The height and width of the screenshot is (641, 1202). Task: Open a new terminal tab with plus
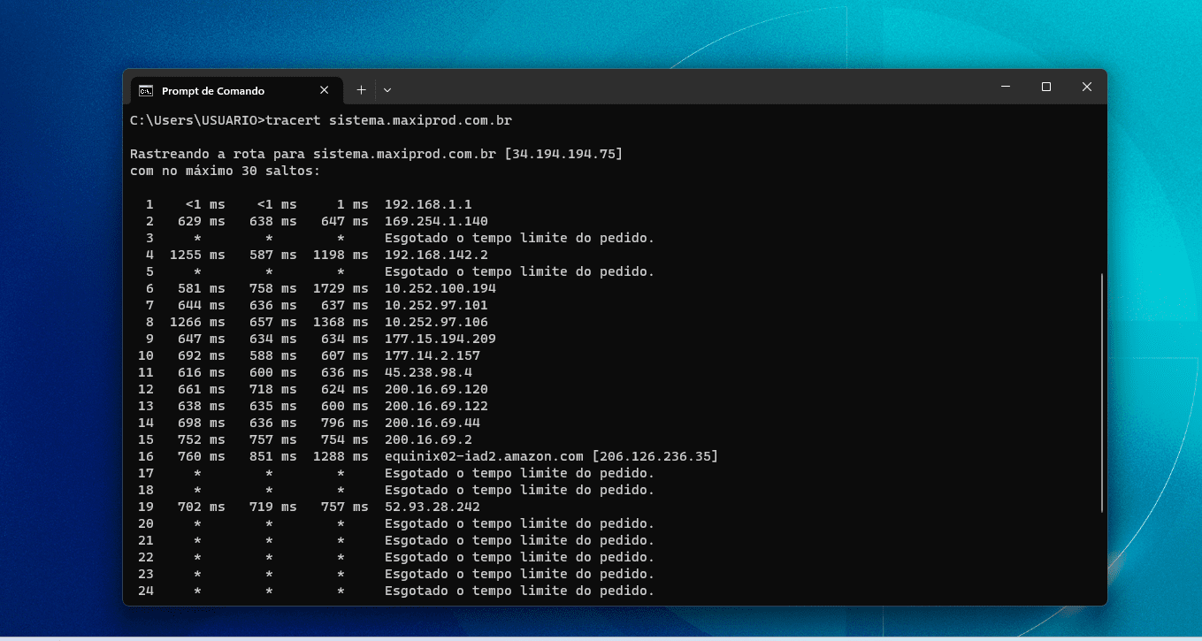[361, 90]
